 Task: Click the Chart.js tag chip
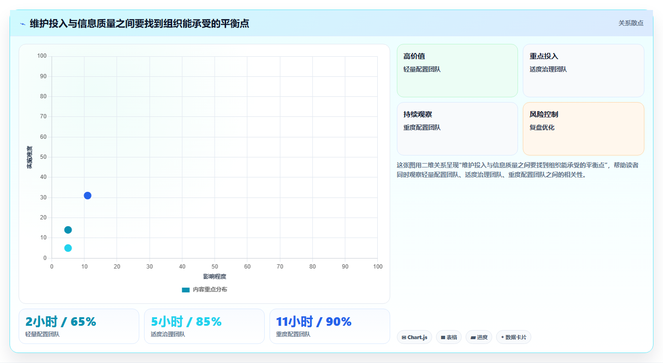click(414, 337)
